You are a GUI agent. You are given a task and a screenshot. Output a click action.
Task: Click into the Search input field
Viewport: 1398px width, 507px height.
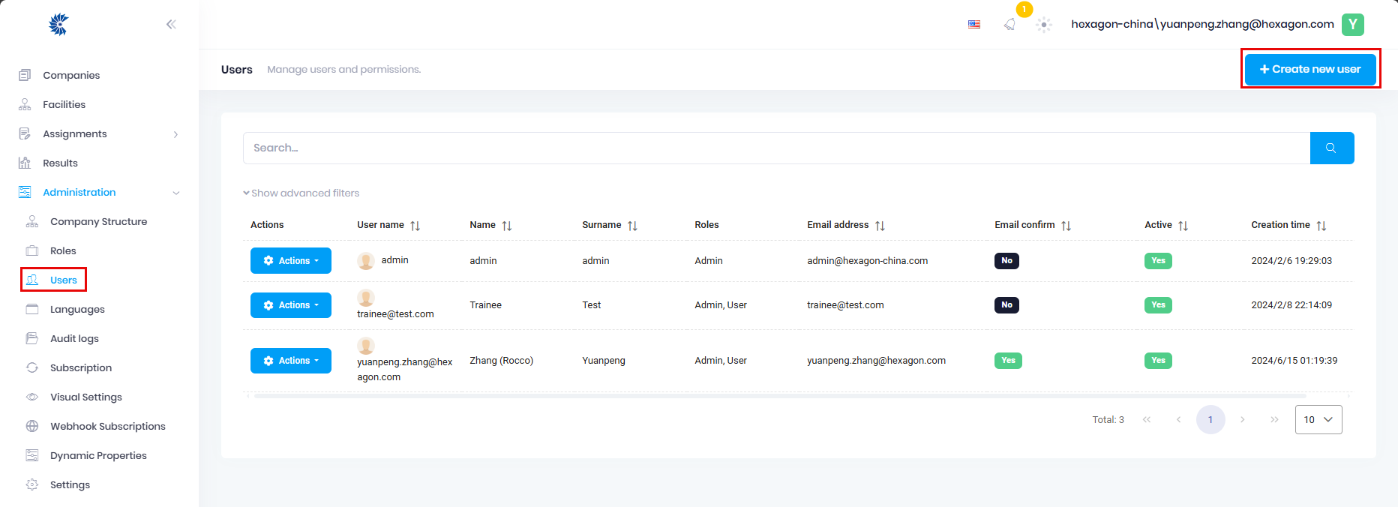coord(776,148)
